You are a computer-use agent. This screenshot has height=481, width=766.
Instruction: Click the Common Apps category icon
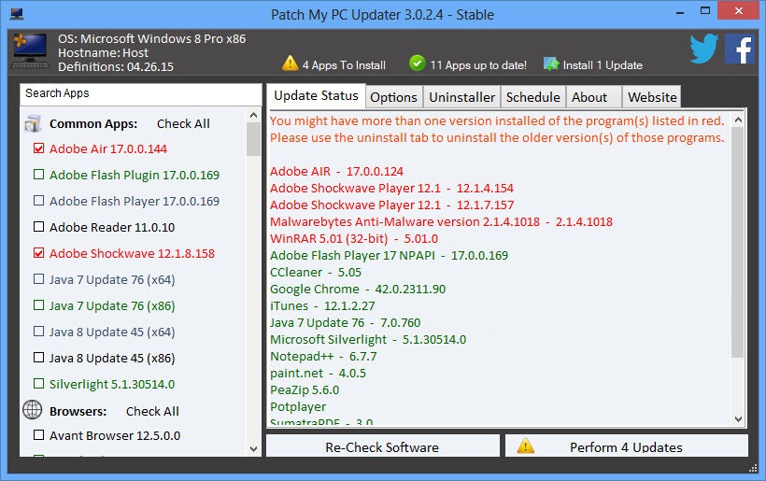33,123
